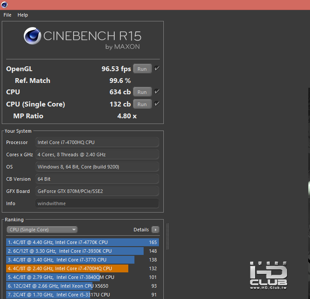
Task: Select ranking entry Intel Xeon CPU X5650
Action: (x=82, y=286)
